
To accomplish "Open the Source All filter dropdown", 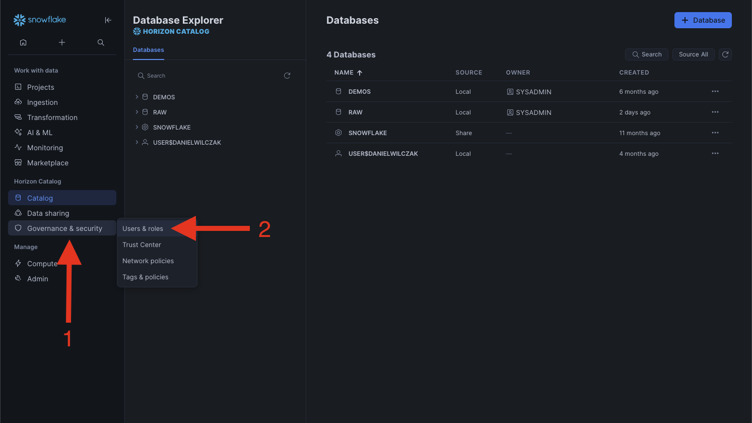I will point(693,54).
